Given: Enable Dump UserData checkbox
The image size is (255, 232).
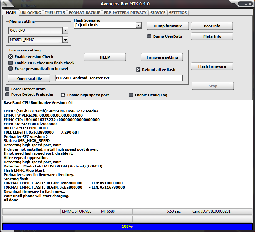Looking at the screenshot, I should click(149, 36).
